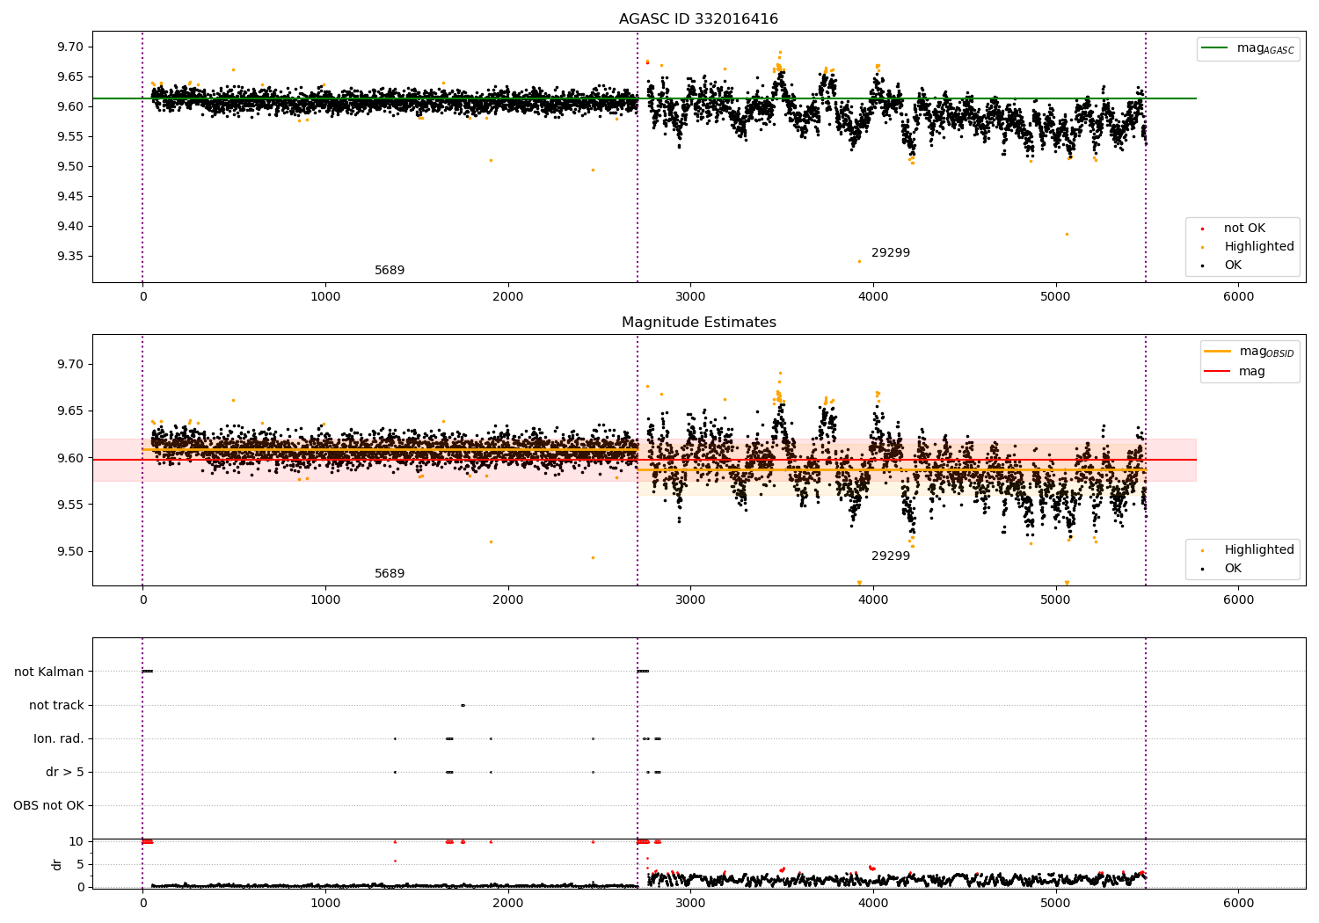The width and height of the screenshot is (1319, 923).
Task: Click the "Magnitude Estimates" plot title
Action: [698, 322]
